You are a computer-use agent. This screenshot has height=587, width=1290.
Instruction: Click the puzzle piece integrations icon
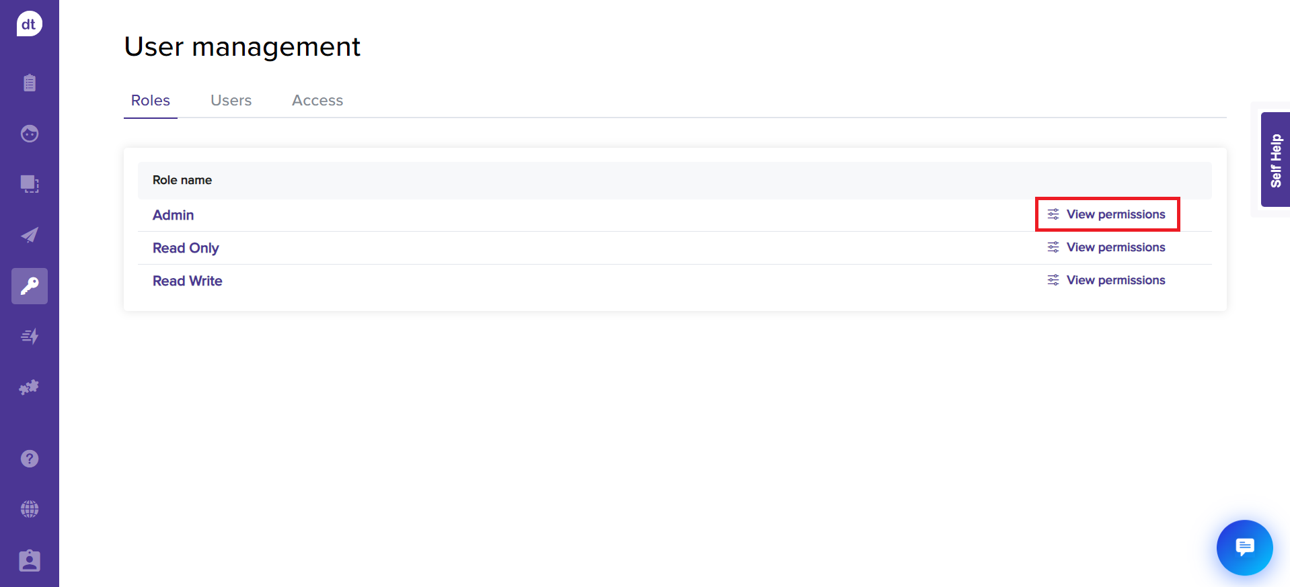pyautogui.click(x=29, y=387)
